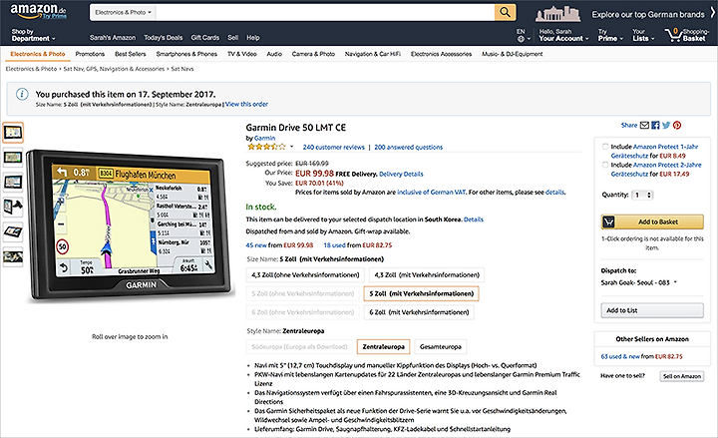This screenshot has height=438, width=718.
Task: Open 240 customer reviews link
Action: point(333,147)
